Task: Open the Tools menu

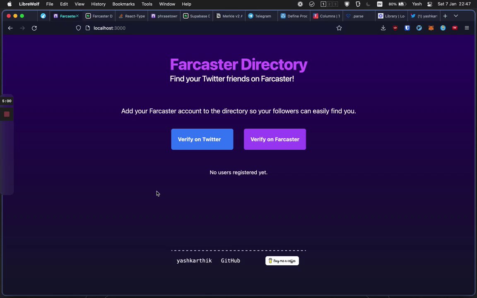Action: click(147, 4)
